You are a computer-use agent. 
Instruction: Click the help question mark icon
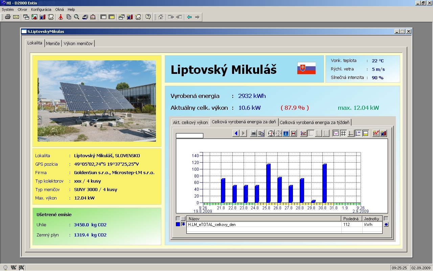pos(148,17)
